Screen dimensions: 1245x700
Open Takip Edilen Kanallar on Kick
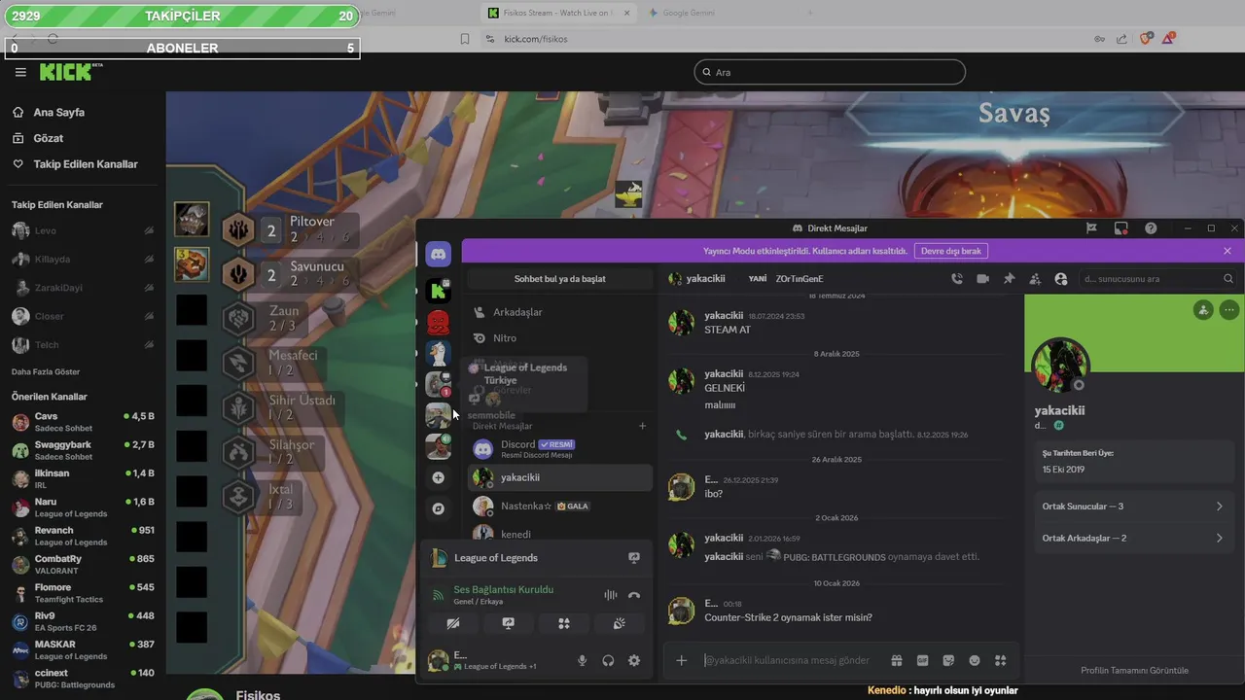(x=86, y=164)
